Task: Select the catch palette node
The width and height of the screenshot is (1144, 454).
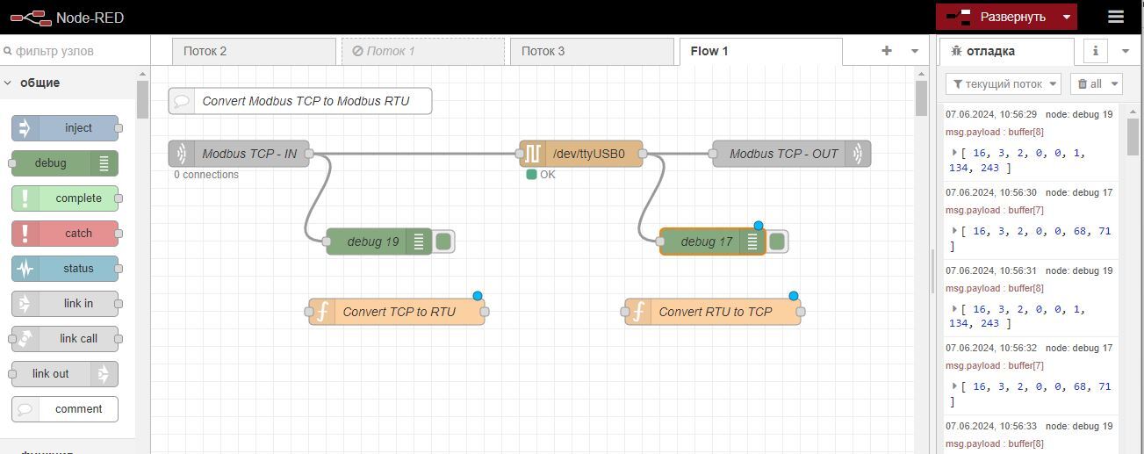Action: click(x=67, y=234)
